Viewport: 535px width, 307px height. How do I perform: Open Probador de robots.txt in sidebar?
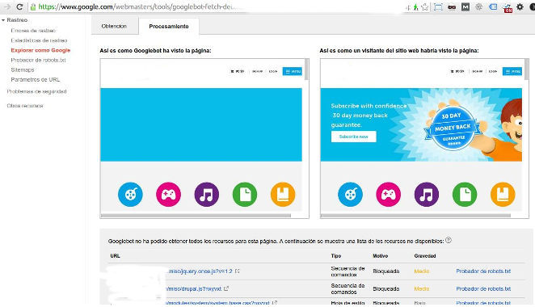coord(38,60)
